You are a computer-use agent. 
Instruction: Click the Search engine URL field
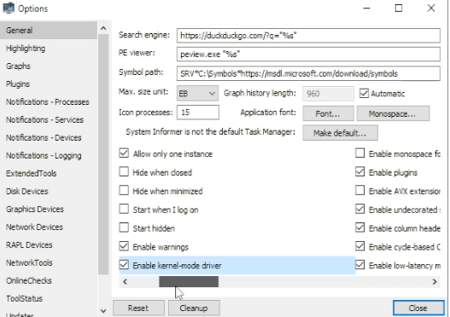click(x=308, y=36)
